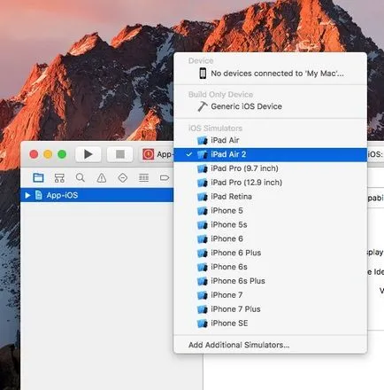Click the simulator icon next to iPhone 6s

(203, 267)
